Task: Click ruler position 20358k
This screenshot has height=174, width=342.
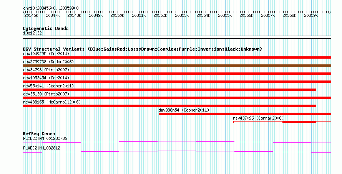Action: tap(289, 15)
